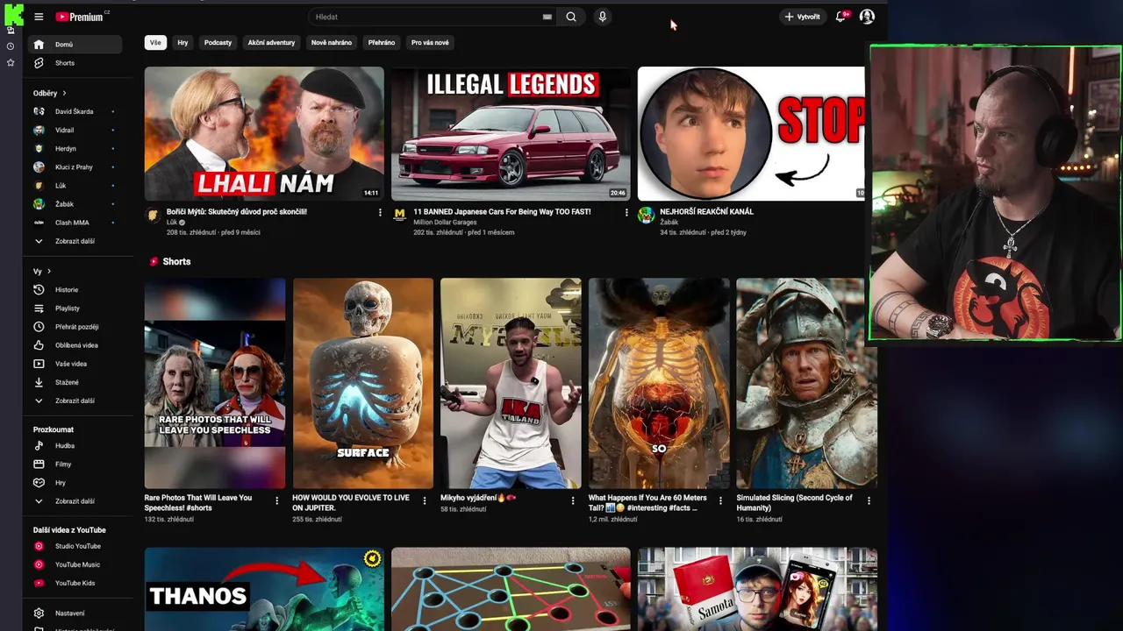
Task: Open the Samota cigarette video thumbnail
Action: (x=757, y=589)
